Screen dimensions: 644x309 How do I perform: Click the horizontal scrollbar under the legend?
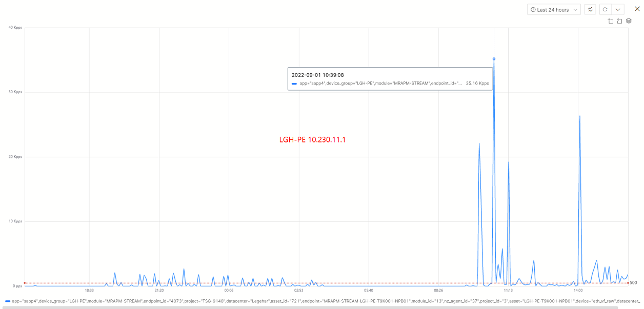click(308, 307)
